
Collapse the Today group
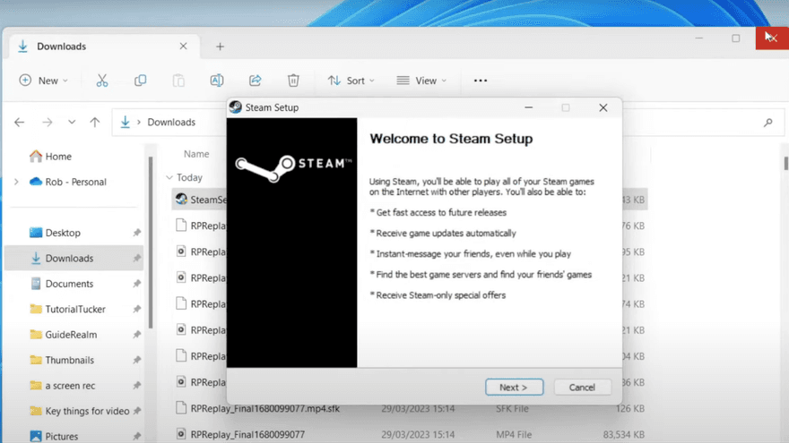[x=169, y=177]
